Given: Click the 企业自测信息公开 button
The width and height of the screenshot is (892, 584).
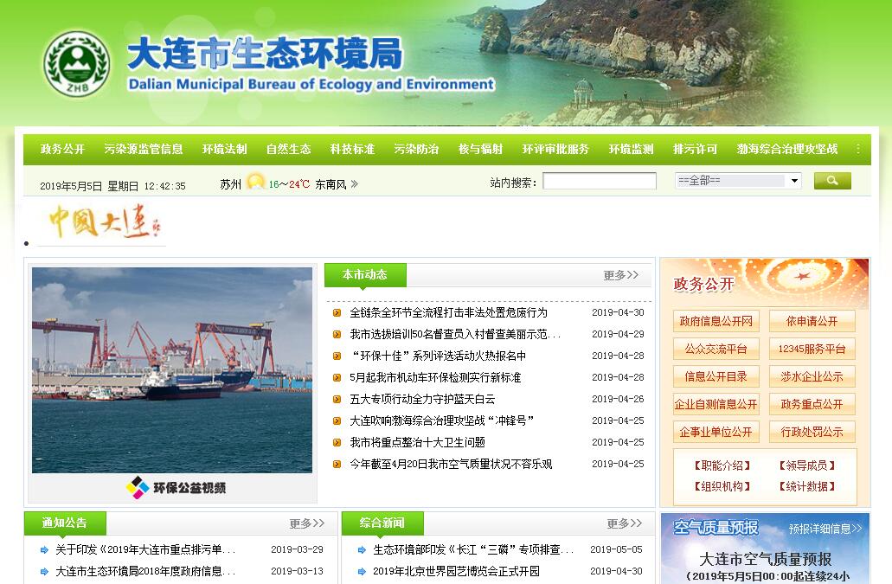Looking at the screenshot, I should (716, 404).
